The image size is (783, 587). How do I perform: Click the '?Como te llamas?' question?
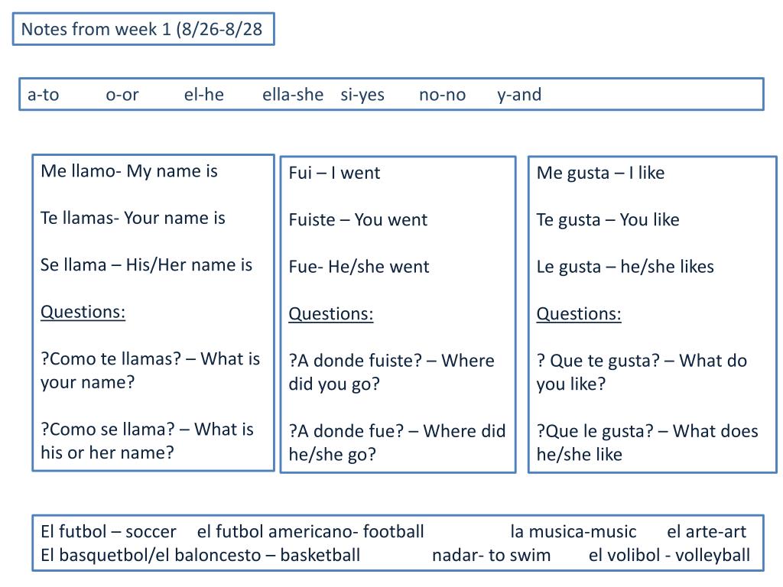pos(111,359)
